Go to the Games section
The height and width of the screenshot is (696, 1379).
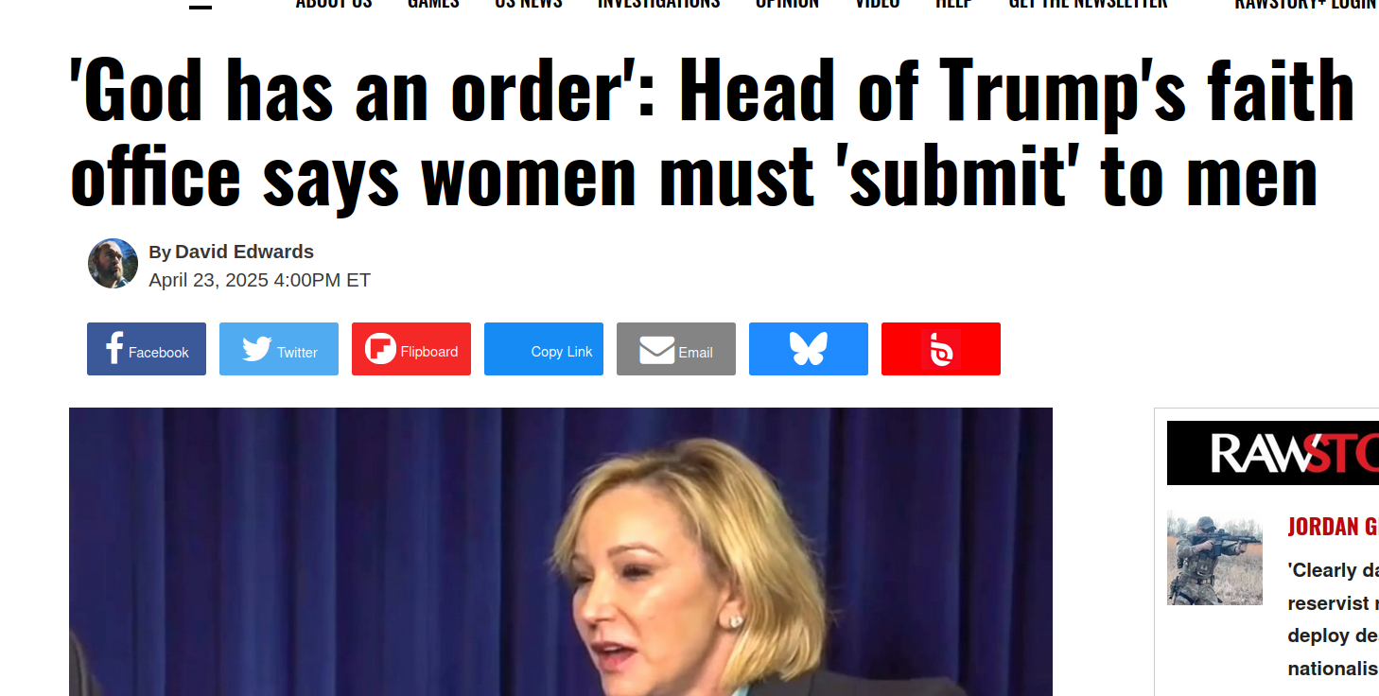point(433,4)
